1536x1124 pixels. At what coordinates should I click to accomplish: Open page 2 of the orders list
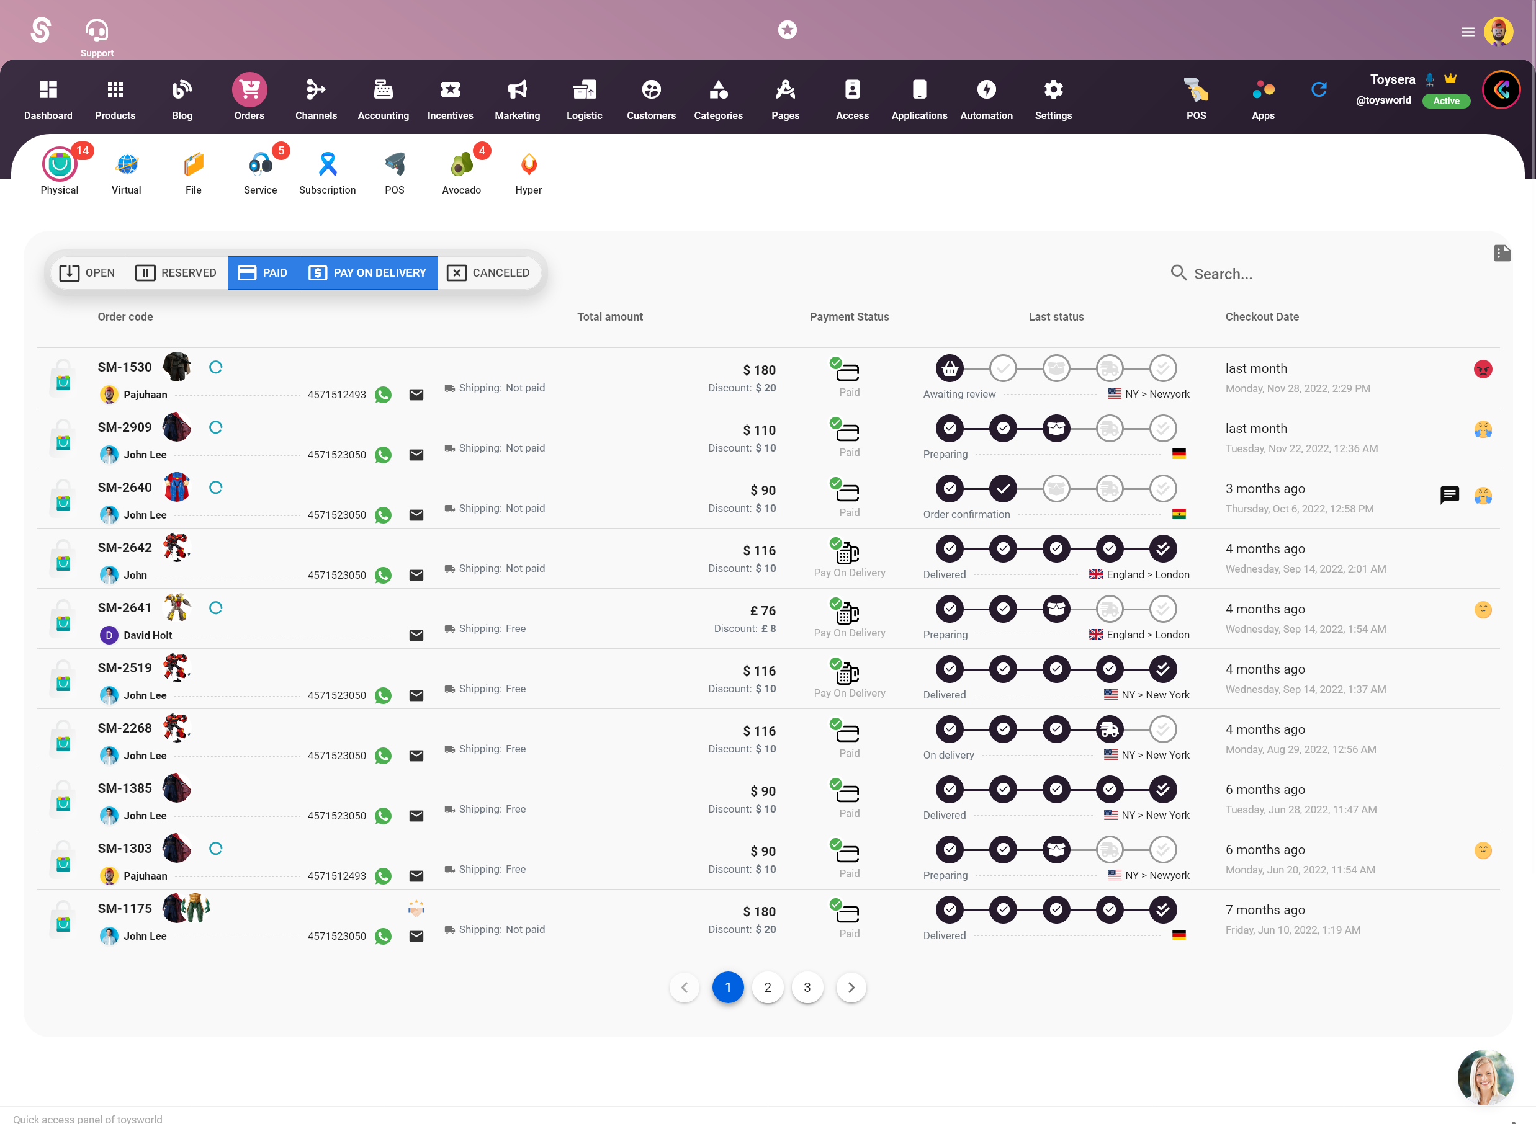tap(768, 988)
